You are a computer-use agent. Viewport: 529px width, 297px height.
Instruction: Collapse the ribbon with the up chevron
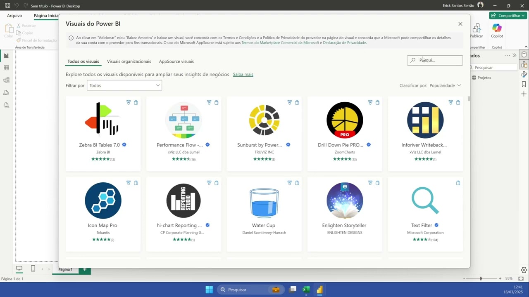526,47
